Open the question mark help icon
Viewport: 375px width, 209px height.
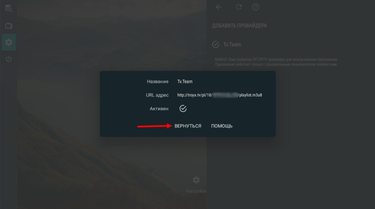click(x=255, y=7)
